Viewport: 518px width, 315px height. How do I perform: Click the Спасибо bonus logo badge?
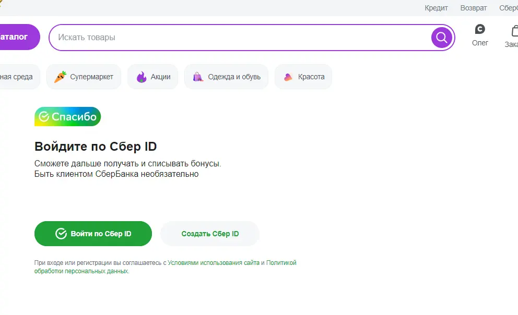pos(67,116)
